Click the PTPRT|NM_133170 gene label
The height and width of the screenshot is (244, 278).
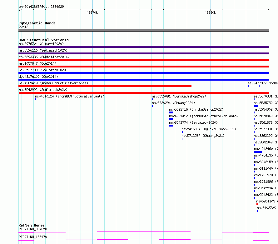[33, 237]
